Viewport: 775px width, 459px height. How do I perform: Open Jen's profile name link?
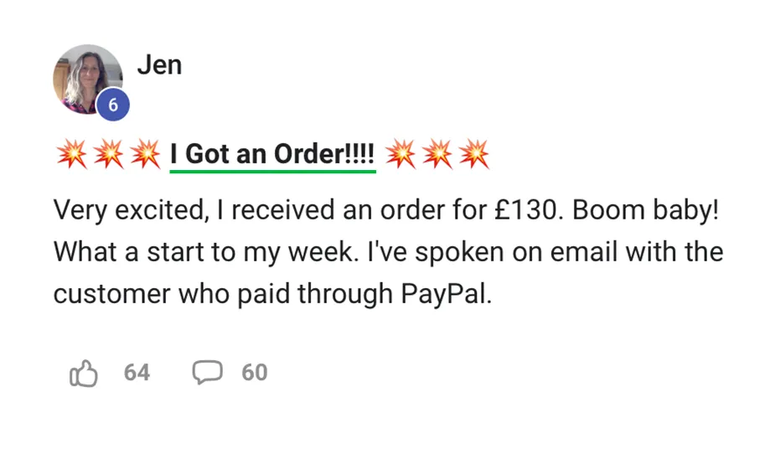click(160, 64)
